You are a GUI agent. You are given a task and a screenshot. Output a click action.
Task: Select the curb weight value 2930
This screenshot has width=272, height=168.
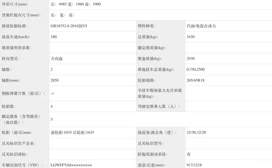click(x=190, y=58)
